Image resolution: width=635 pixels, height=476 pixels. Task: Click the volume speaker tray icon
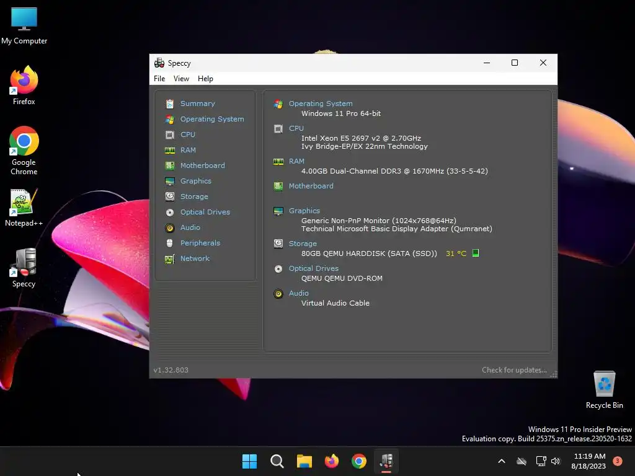pos(556,461)
